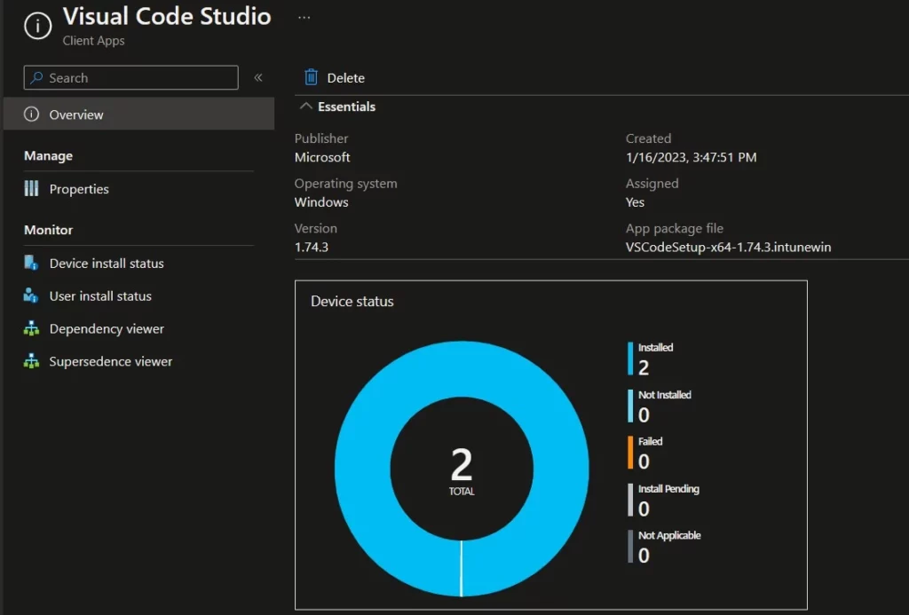Screen dimensions: 909x615
Task: Click the User install status icon
Action: [31, 296]
